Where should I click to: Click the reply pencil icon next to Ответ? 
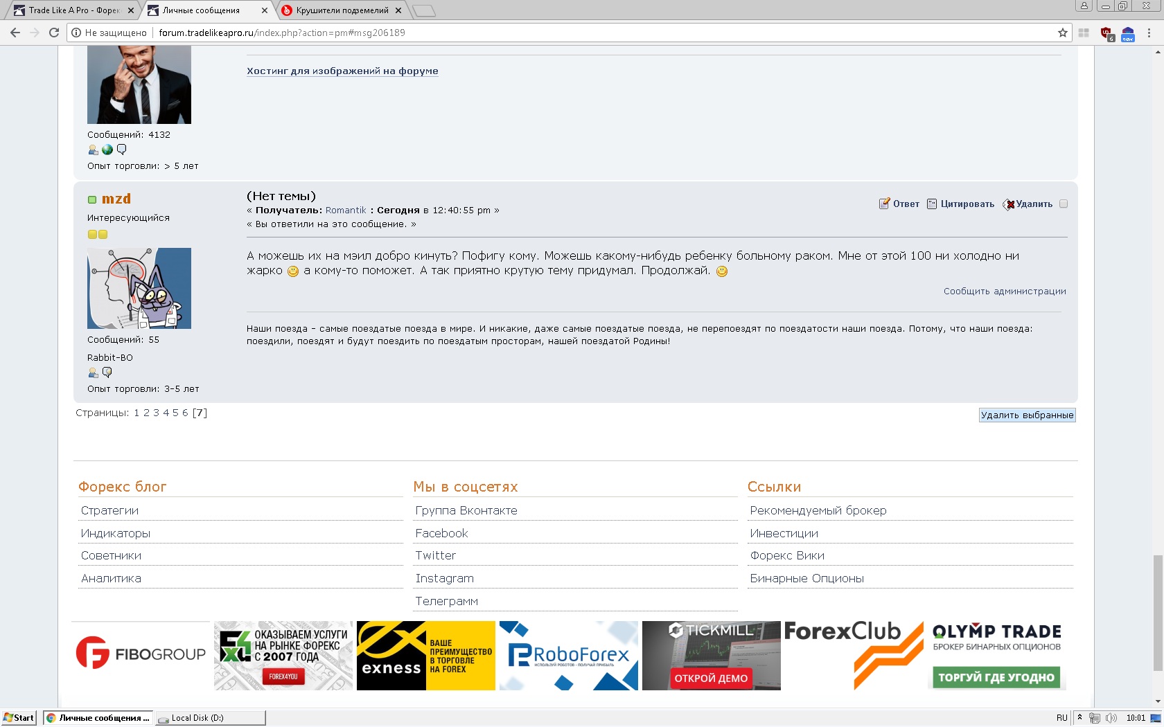884,204
